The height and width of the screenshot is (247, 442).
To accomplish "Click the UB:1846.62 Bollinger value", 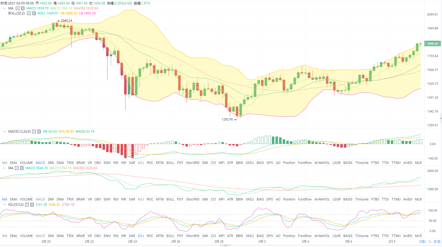I will coord(69,13).
